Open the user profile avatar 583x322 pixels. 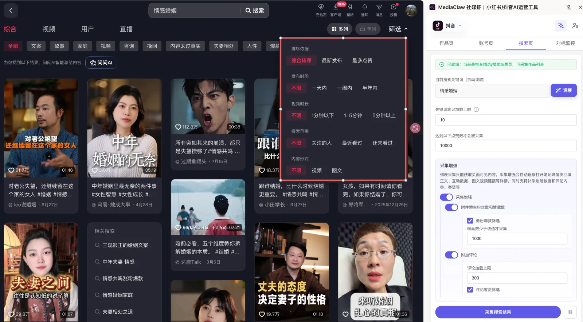411,11
